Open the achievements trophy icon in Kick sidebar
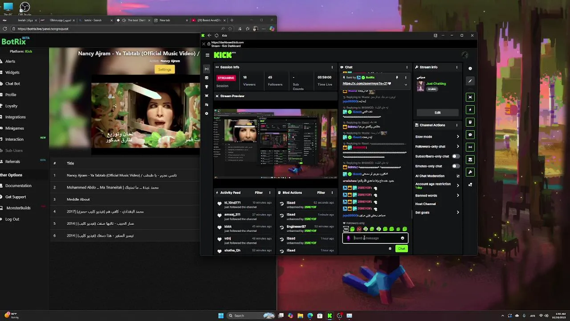This screenshot has height=321, width=570. (x=206, y=87)
